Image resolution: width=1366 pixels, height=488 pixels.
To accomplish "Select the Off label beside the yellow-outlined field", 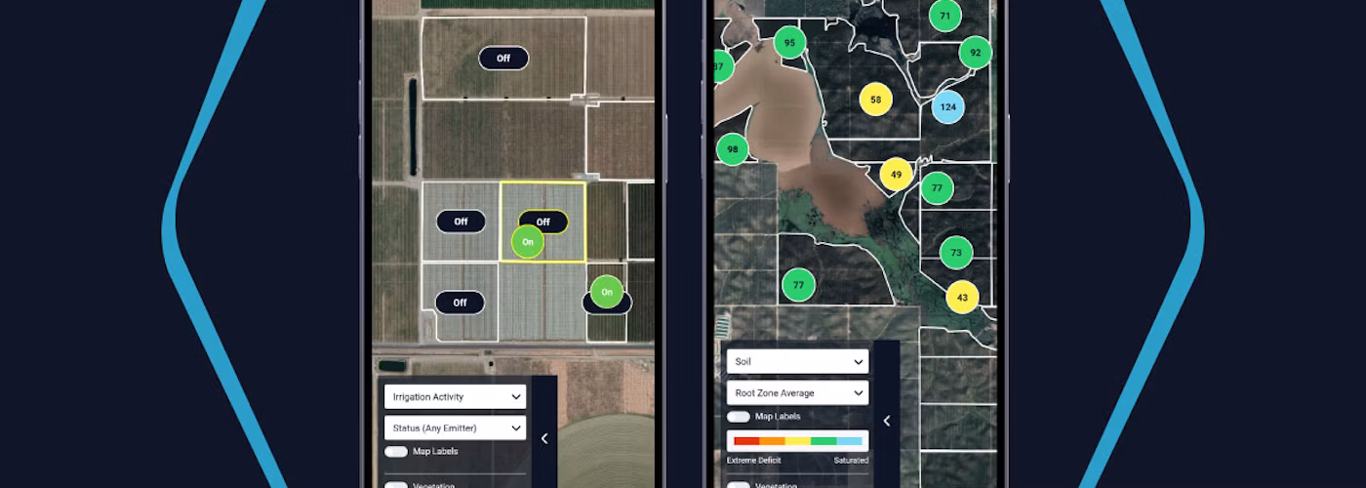I will coord(461,222).
